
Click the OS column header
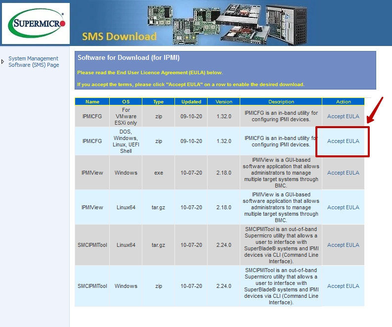click(x=126, y=101)
